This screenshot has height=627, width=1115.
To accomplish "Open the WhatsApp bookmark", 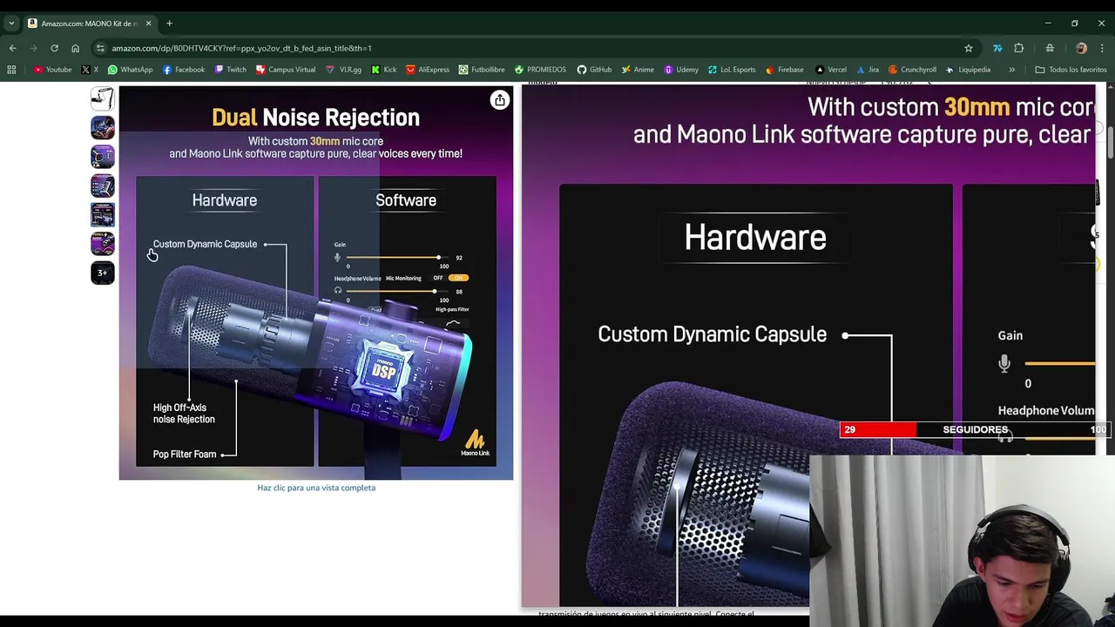I will point(130,70).
